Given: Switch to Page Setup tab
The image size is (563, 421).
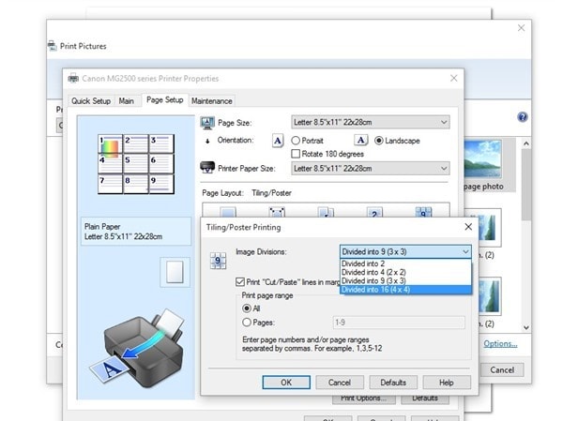Looking at the screenshot, I should click(165, 99).
